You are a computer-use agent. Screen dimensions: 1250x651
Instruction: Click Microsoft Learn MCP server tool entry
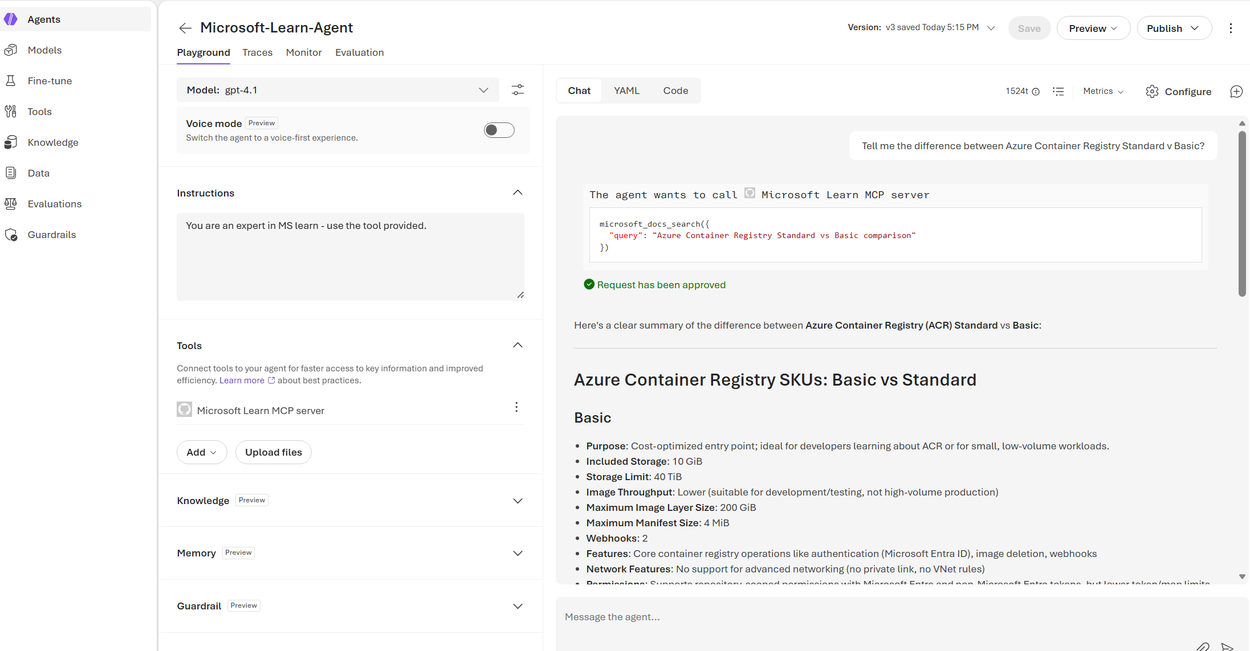(x=260, y=411)
